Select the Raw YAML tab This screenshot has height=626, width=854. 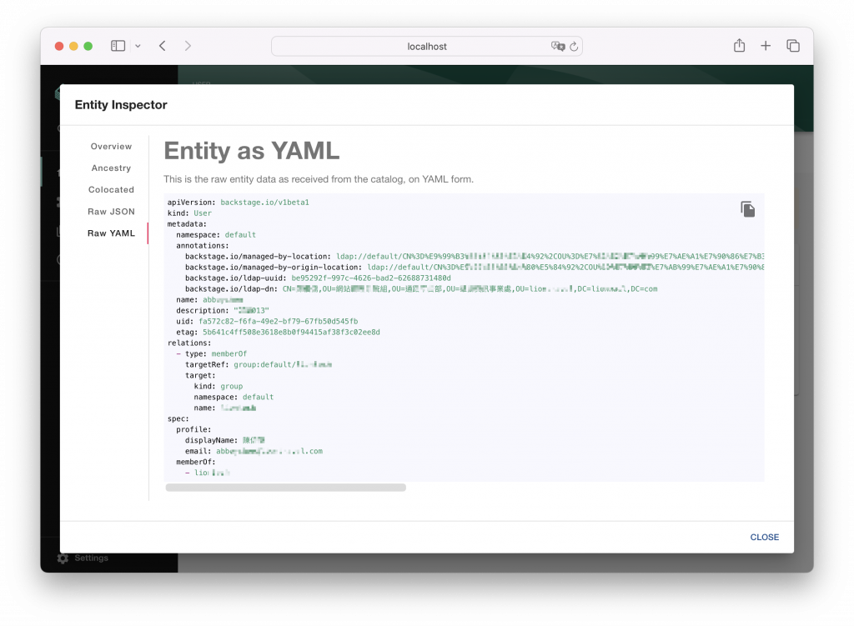pos(111,233)
